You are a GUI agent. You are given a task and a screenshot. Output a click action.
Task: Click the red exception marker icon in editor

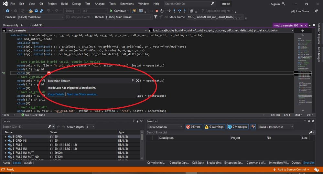click(x=49, y=73)
